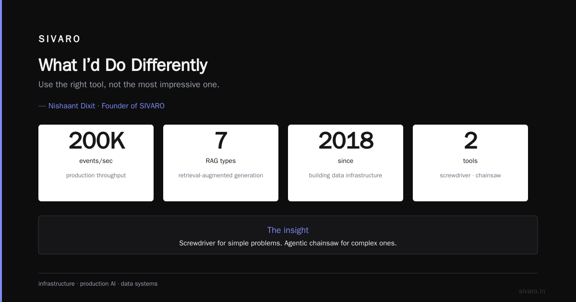Click 'The insight' heading
Image resolution: width=576 pixels, height=302 pixels.
pyautogui.click(x=288, y=230)
